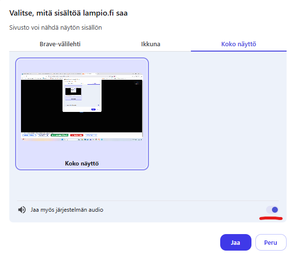
Task: Click the nested dialog inside the screen preview
Action: (82, 95)
